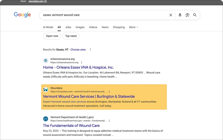Click Vermont Department of Health (.gov) name
Image resolution: width=223 pixels, height=140 pixels.
pyautogui.click(x=72, y=117)
